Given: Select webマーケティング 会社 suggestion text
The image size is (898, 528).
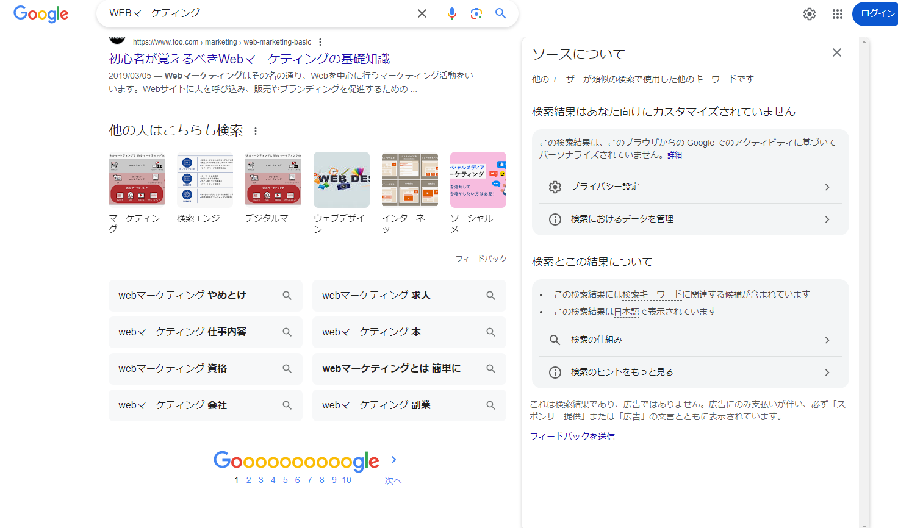Looking at the screenshot, I should tap(173, 405).
